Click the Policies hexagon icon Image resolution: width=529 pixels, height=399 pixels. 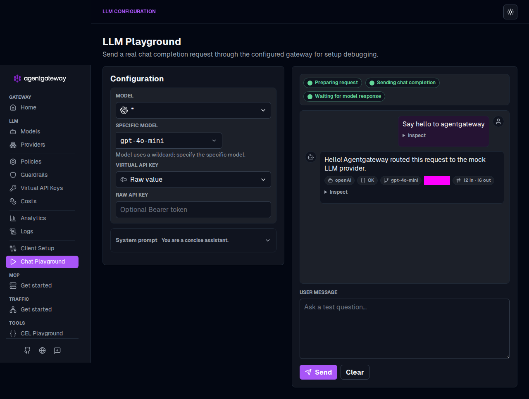tap(13, 161)
